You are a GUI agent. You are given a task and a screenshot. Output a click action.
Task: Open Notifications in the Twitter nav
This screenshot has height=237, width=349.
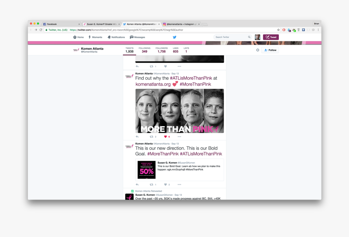116,37
